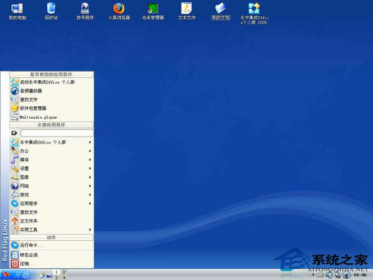Switch to virtual desktop 4
373x280 pixels.
64,278
